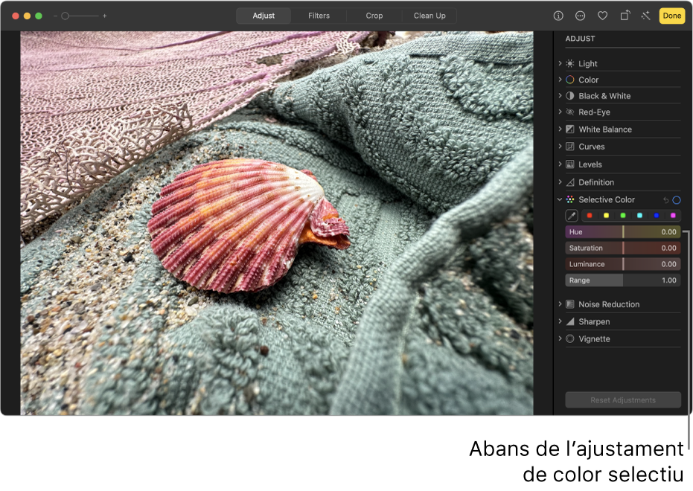Image resolution: width=693 pixels, height=491 pixels.
Task: Toggle the Light adjustment on
Action: [569, 63]
